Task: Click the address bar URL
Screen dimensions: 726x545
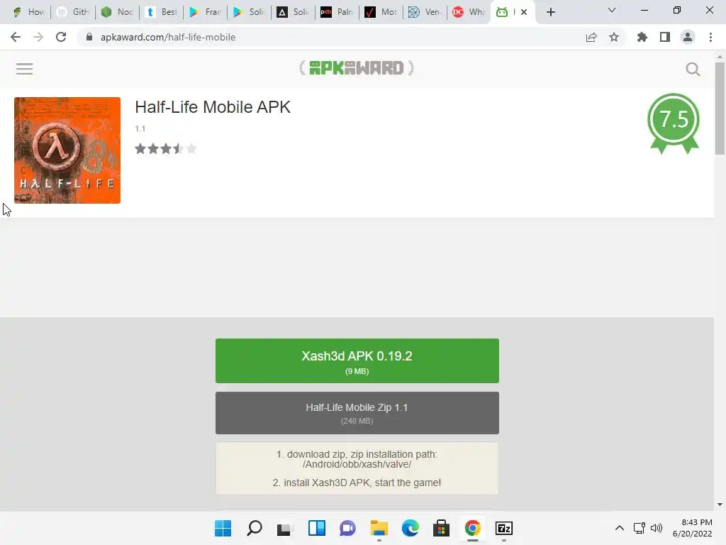Action: click(x=167, y=37)
